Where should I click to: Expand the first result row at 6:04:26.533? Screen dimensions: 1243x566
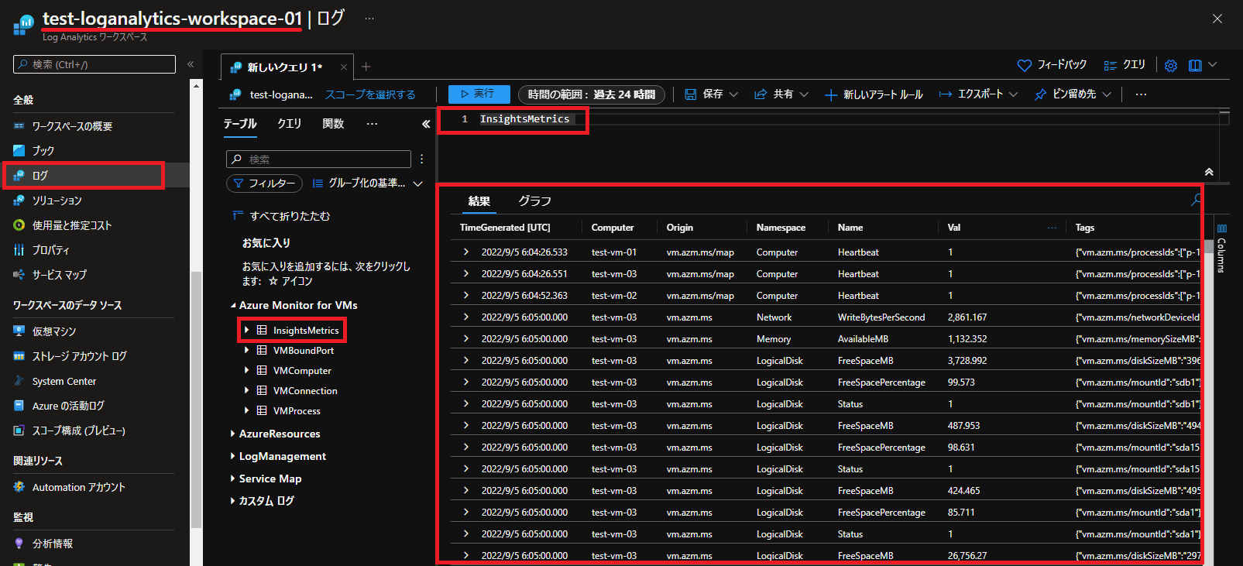pos(466,252)
